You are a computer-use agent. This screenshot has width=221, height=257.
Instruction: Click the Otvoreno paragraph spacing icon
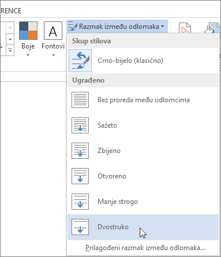80,176
